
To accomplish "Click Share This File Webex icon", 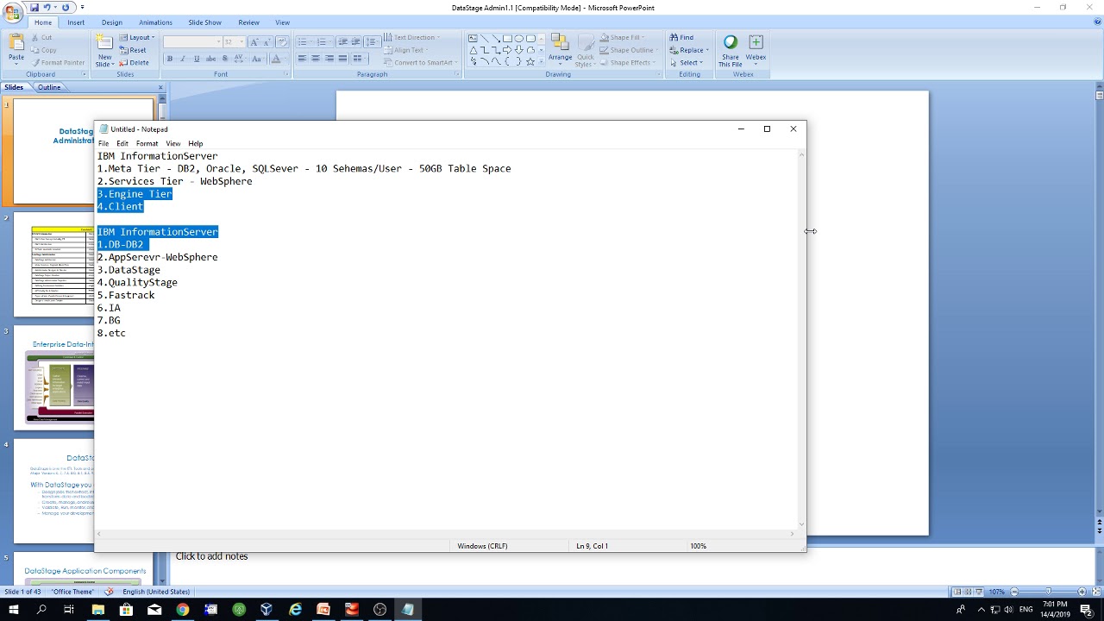I will point(731,51).
